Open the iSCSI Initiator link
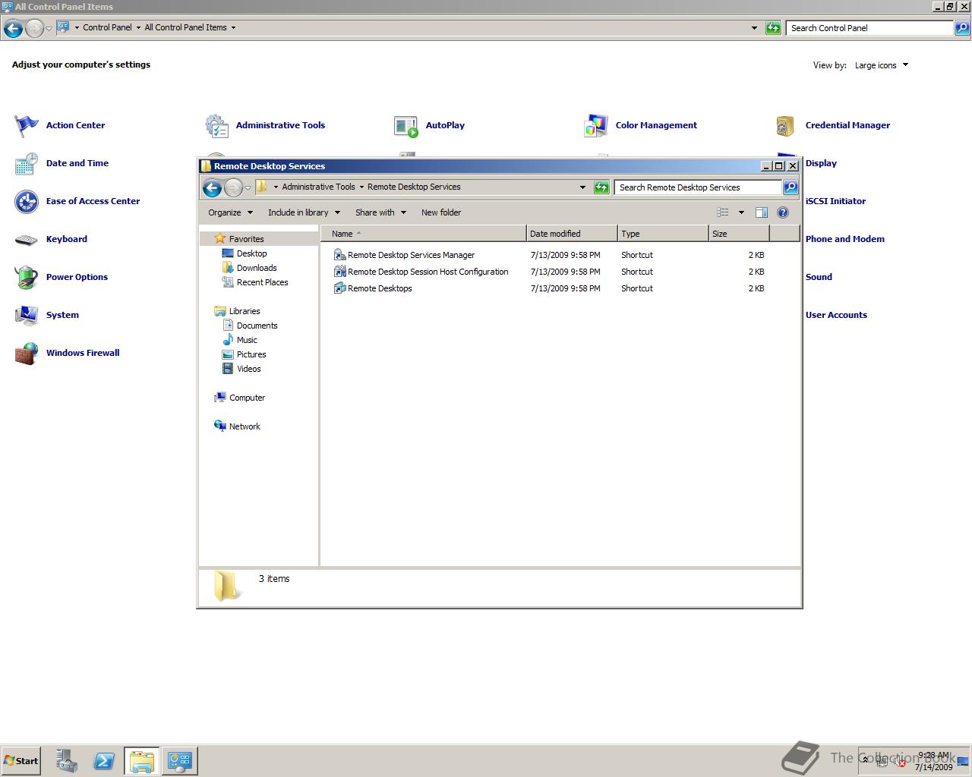The image size is (972, 777). point(835,201)
